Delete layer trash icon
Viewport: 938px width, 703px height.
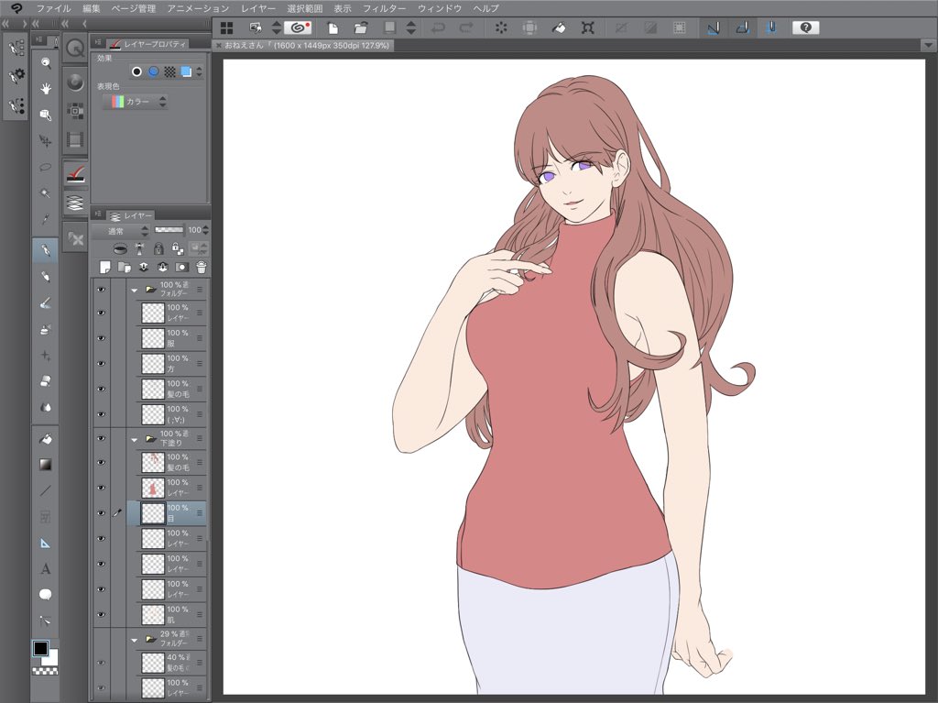(x=202, y=267)
